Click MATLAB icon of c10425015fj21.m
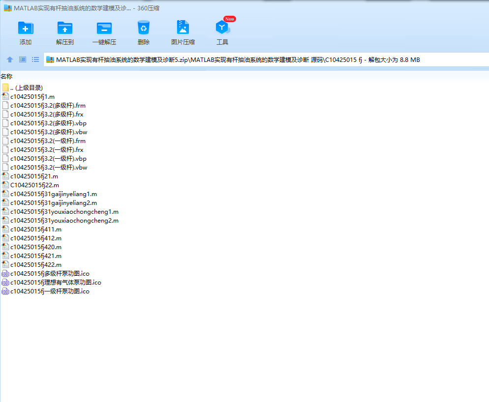 tap(5, 176)
